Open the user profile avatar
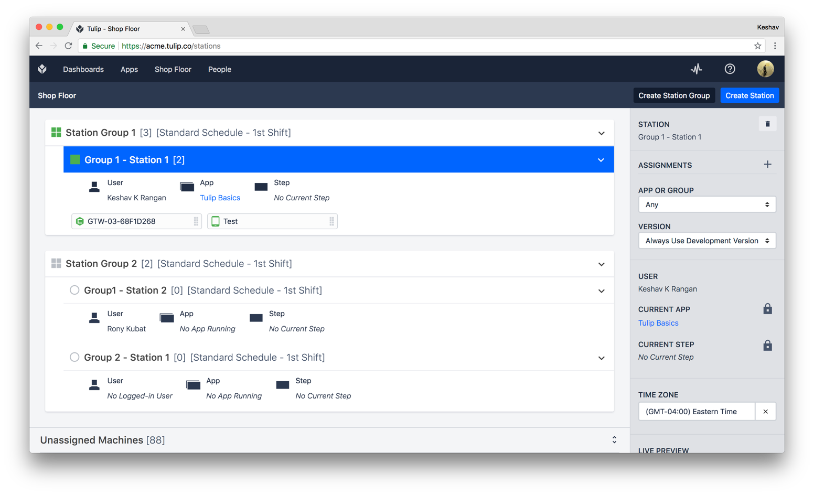The height and width of the screenshot is (495, 814). (765, 69)
